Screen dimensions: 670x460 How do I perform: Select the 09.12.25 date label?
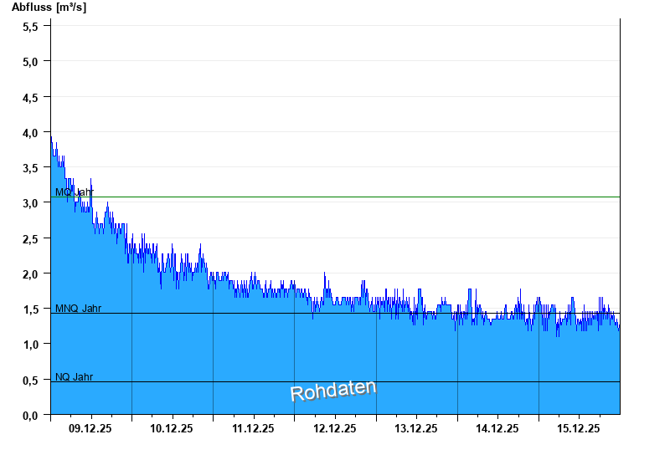pos(90,428)
